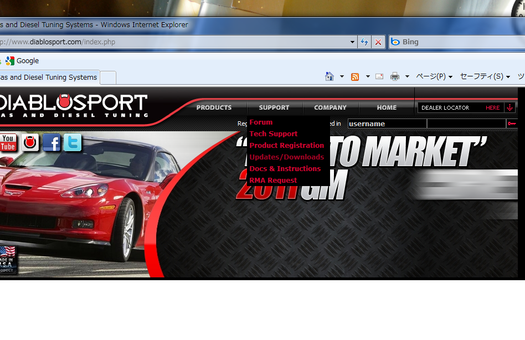Open the ページ(P) menu
Screen dimensions: 525x340
click(434, 76)
